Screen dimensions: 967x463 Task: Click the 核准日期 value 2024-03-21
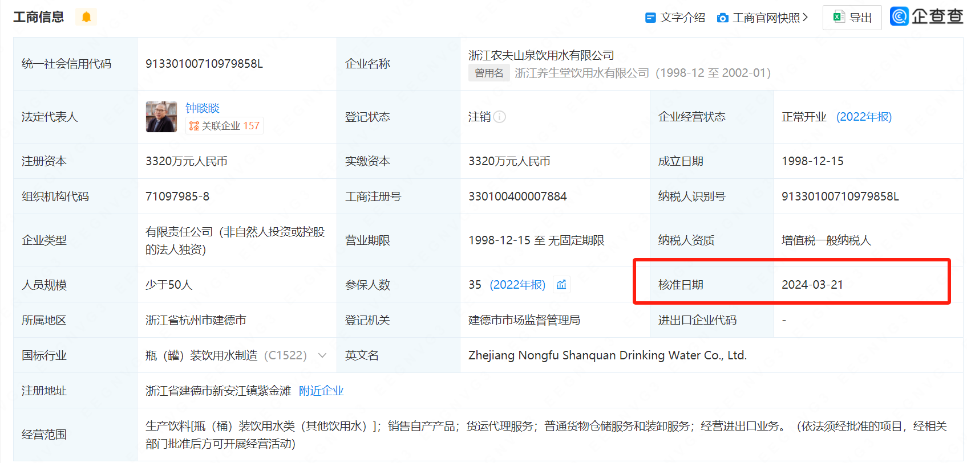[812, 285]
